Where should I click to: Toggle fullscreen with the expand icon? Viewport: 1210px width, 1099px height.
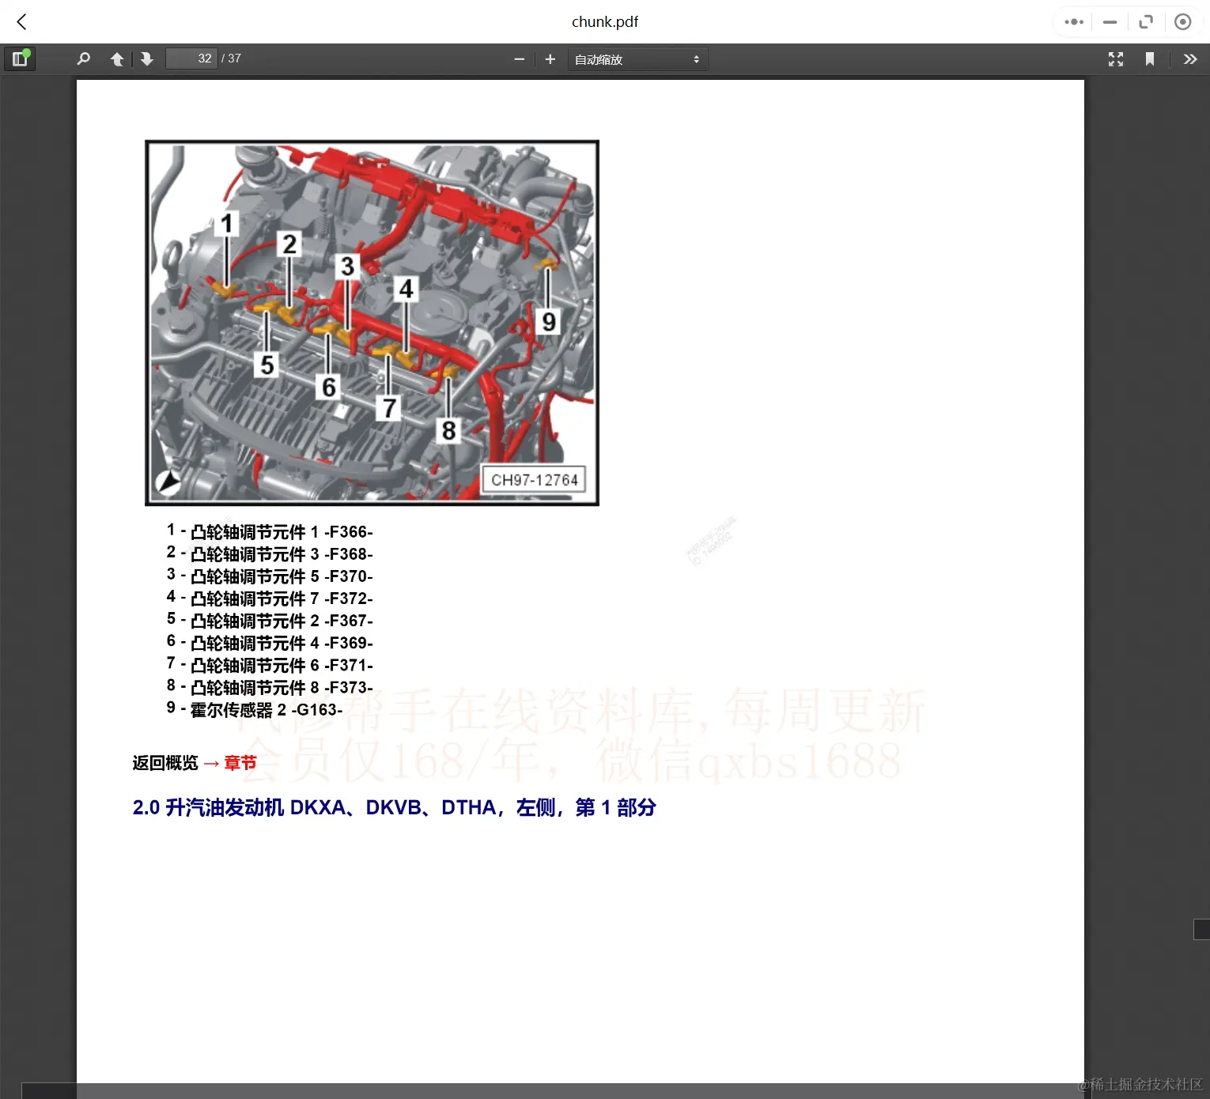tap(1146, 21)
